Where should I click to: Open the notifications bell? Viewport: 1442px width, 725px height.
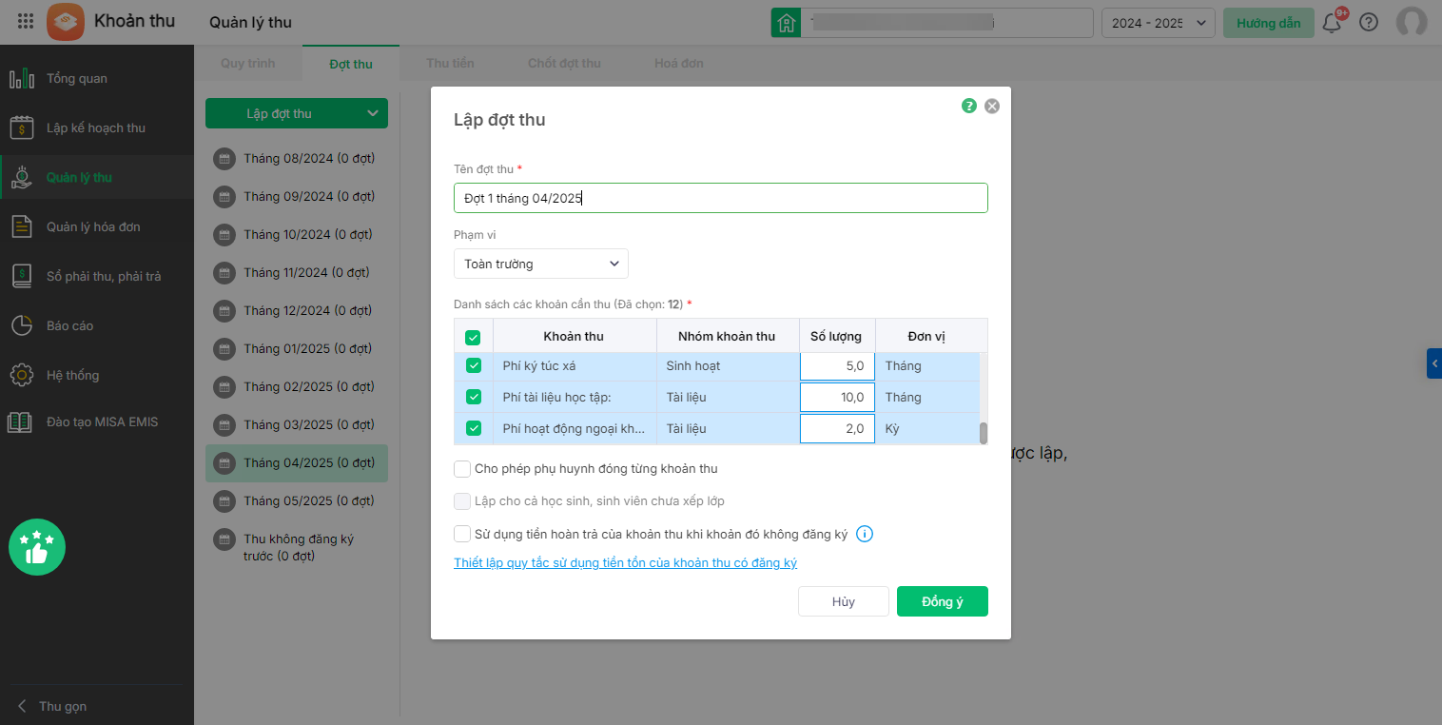[x=1333, y=22]
